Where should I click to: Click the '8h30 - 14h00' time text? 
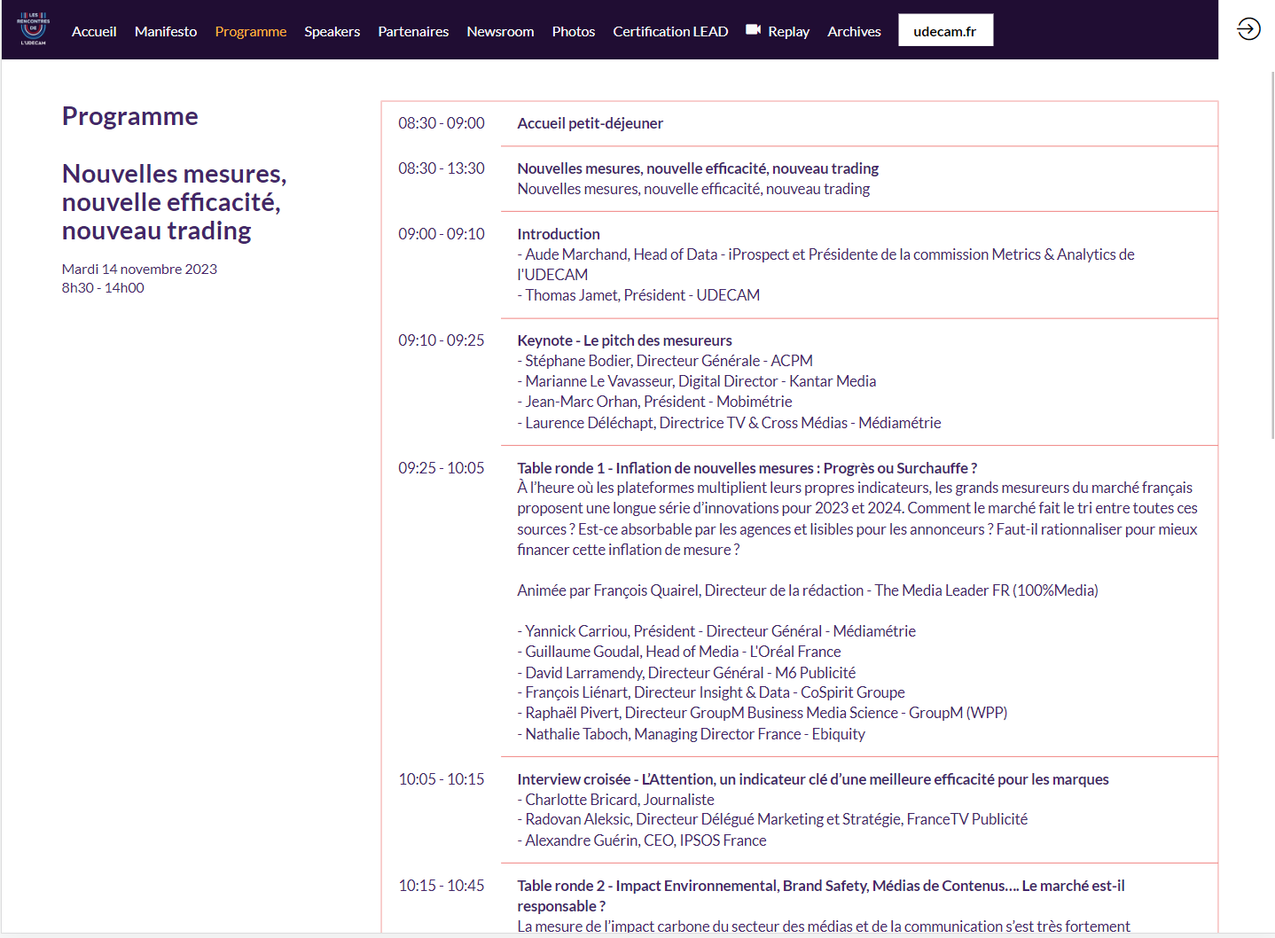103,287
